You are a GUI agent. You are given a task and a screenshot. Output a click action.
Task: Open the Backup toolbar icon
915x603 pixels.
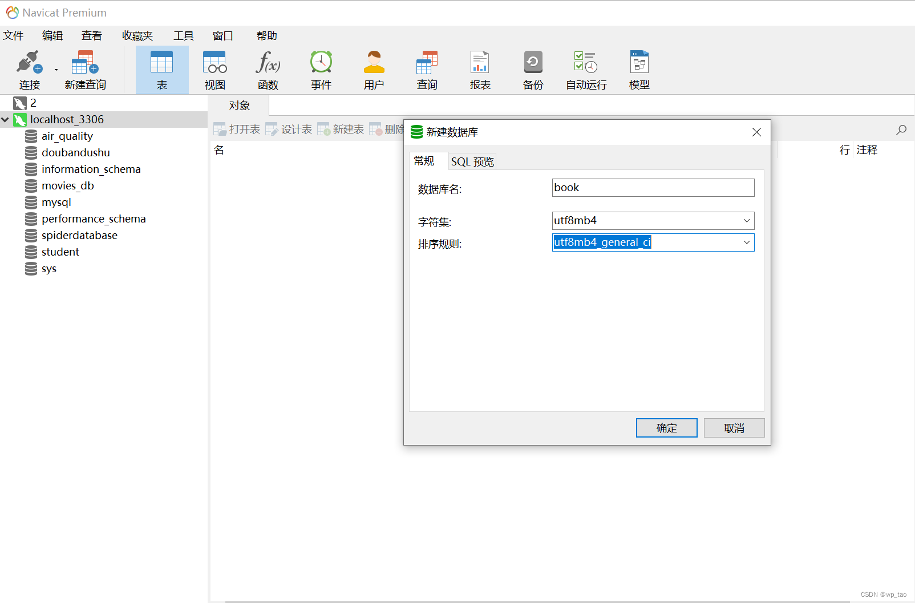pos(533,70)
